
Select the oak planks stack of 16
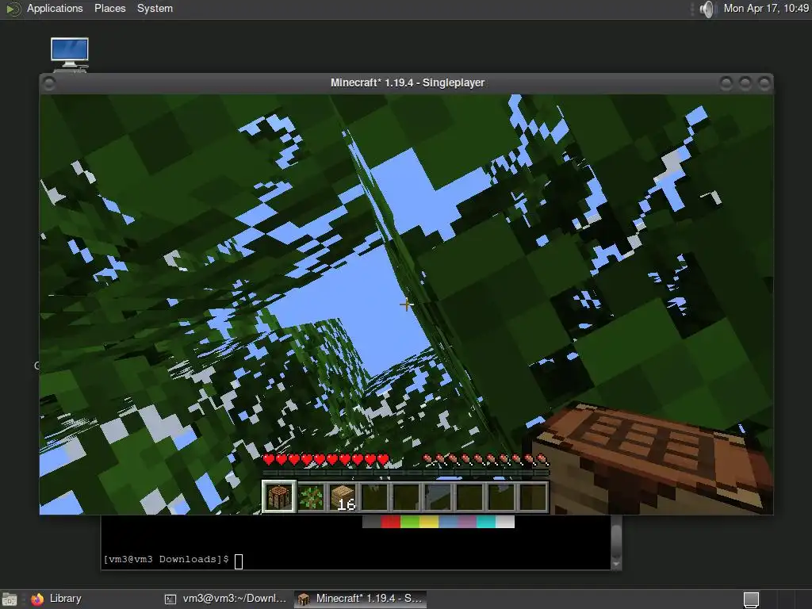click(x=343, y=496)
